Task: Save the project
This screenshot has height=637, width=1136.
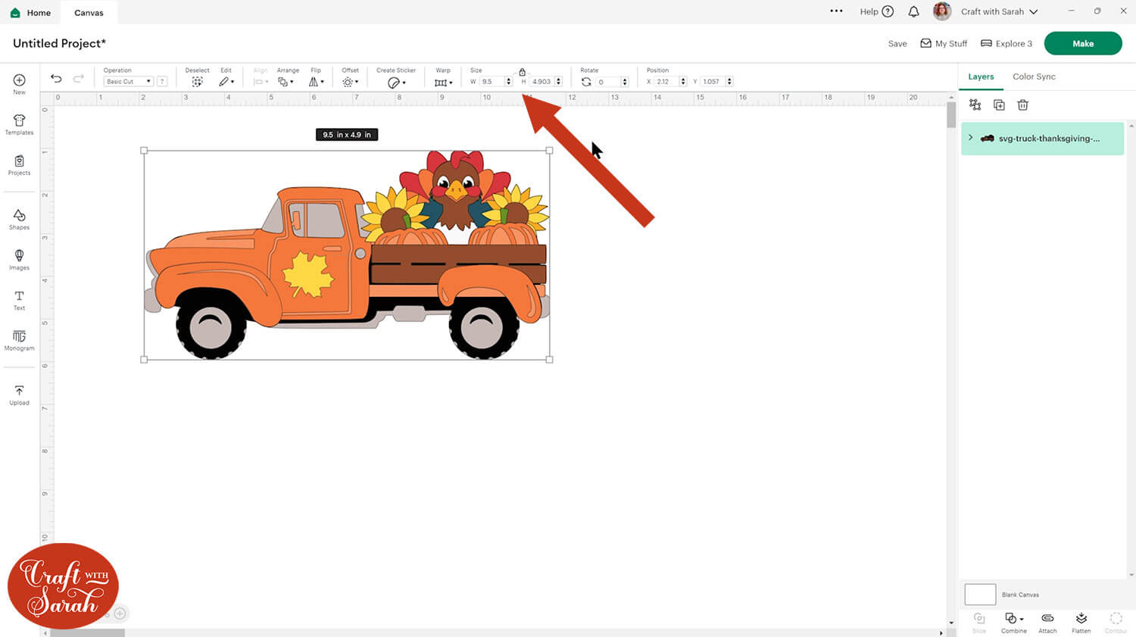Action: (897, 44)
